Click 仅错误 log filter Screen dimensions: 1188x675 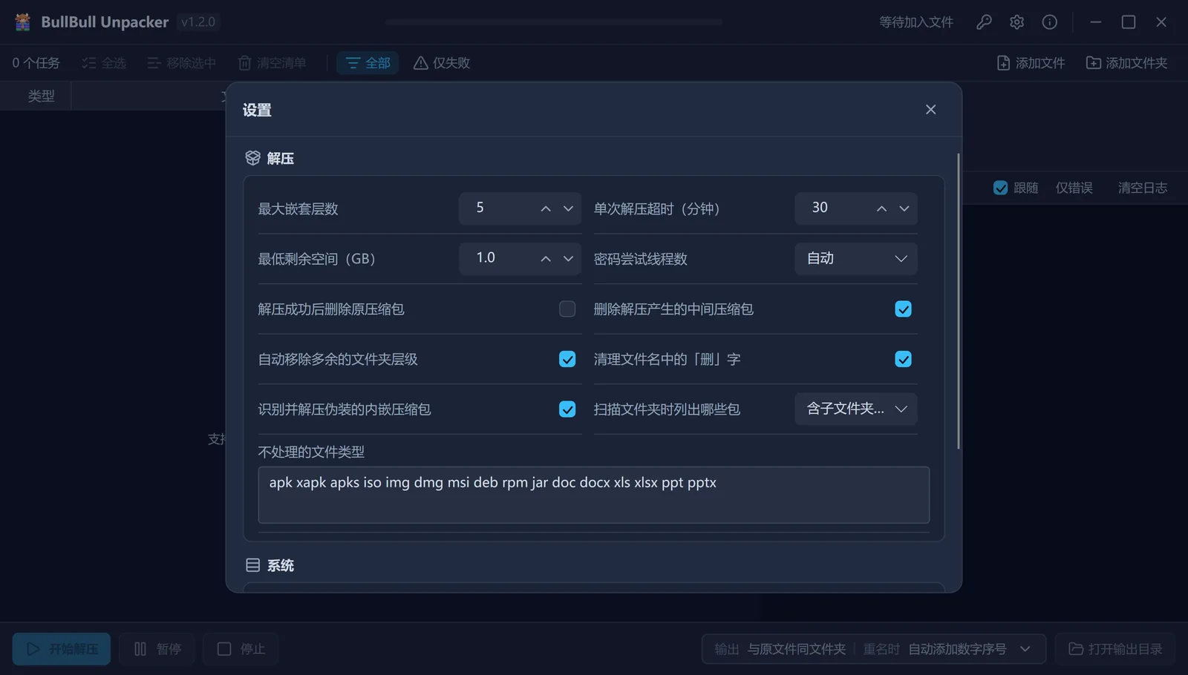(x=1074, y=188)
